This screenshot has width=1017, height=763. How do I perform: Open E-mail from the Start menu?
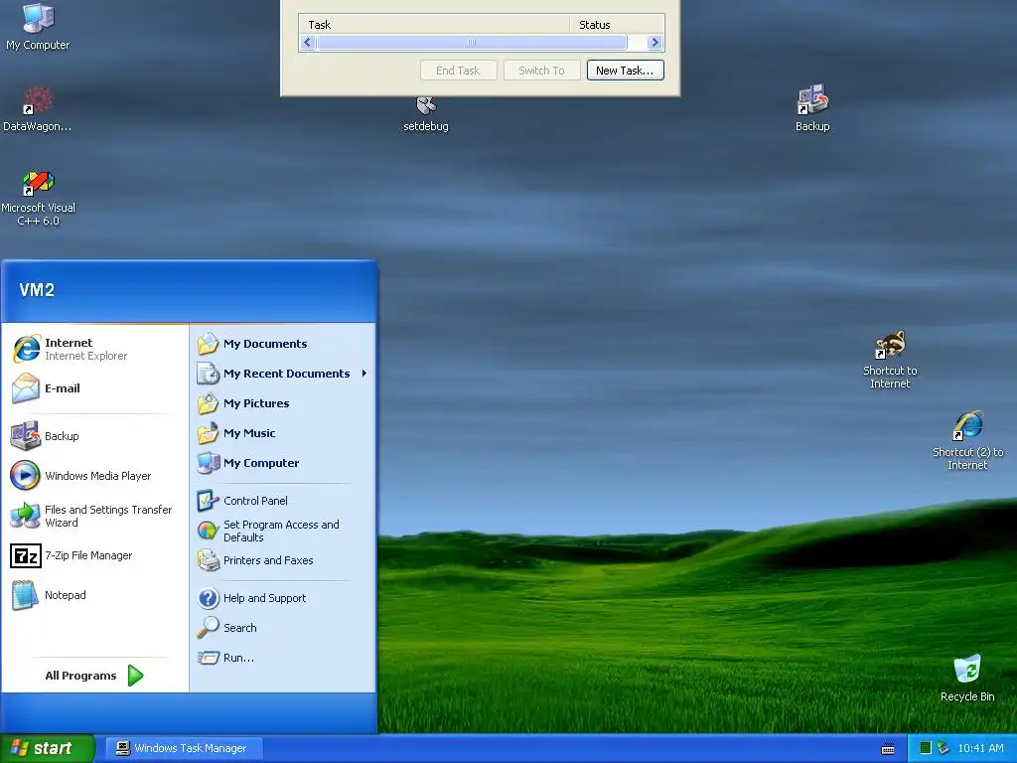click(x=94, y=388)
